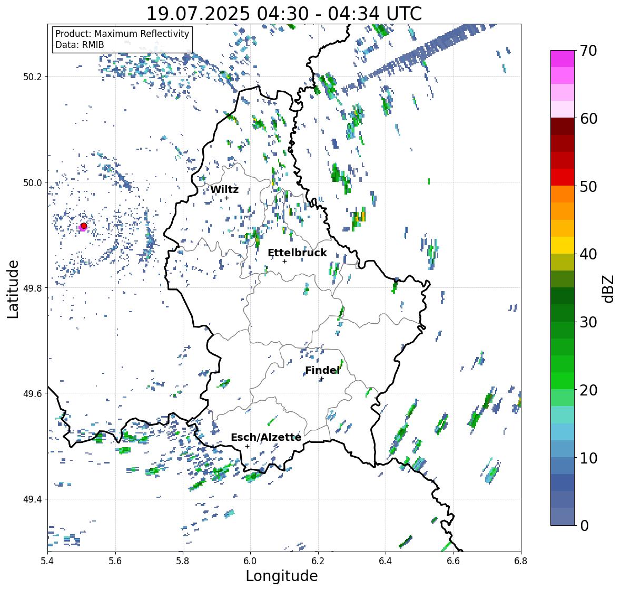The width and height of the screenshot is (621, 589).
Task: Click the 10 colorbar tick label
Action: [588, 458]
